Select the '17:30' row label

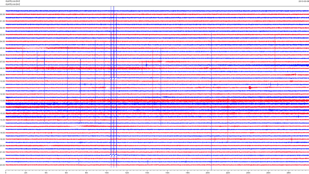pos(3,126)
